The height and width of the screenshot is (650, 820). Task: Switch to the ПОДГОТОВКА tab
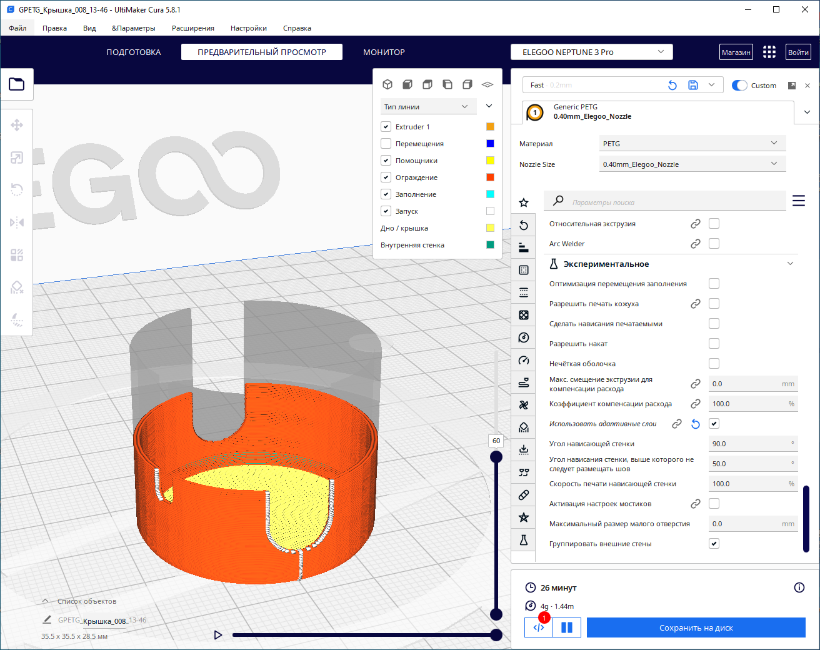(x=133, y=52)
